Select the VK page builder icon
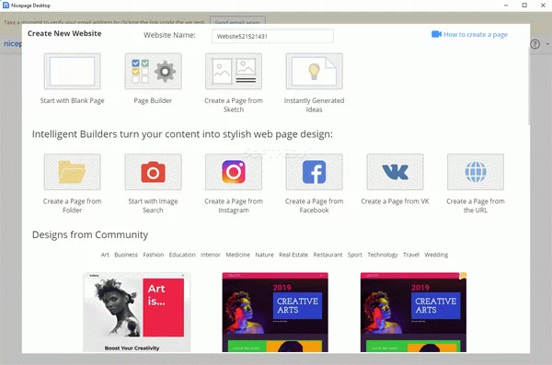Viewport: 552px width, 365px height. [395, 172]
